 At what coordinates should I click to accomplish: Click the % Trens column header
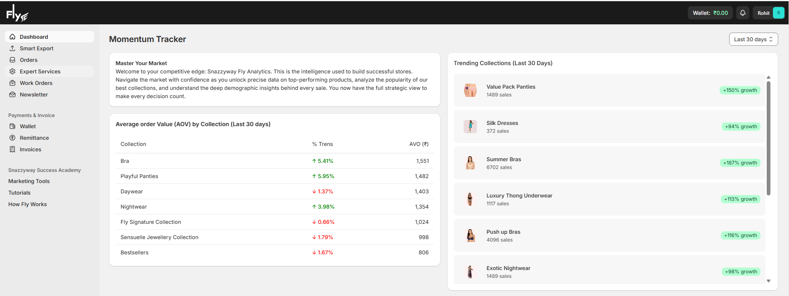(322, 144)
